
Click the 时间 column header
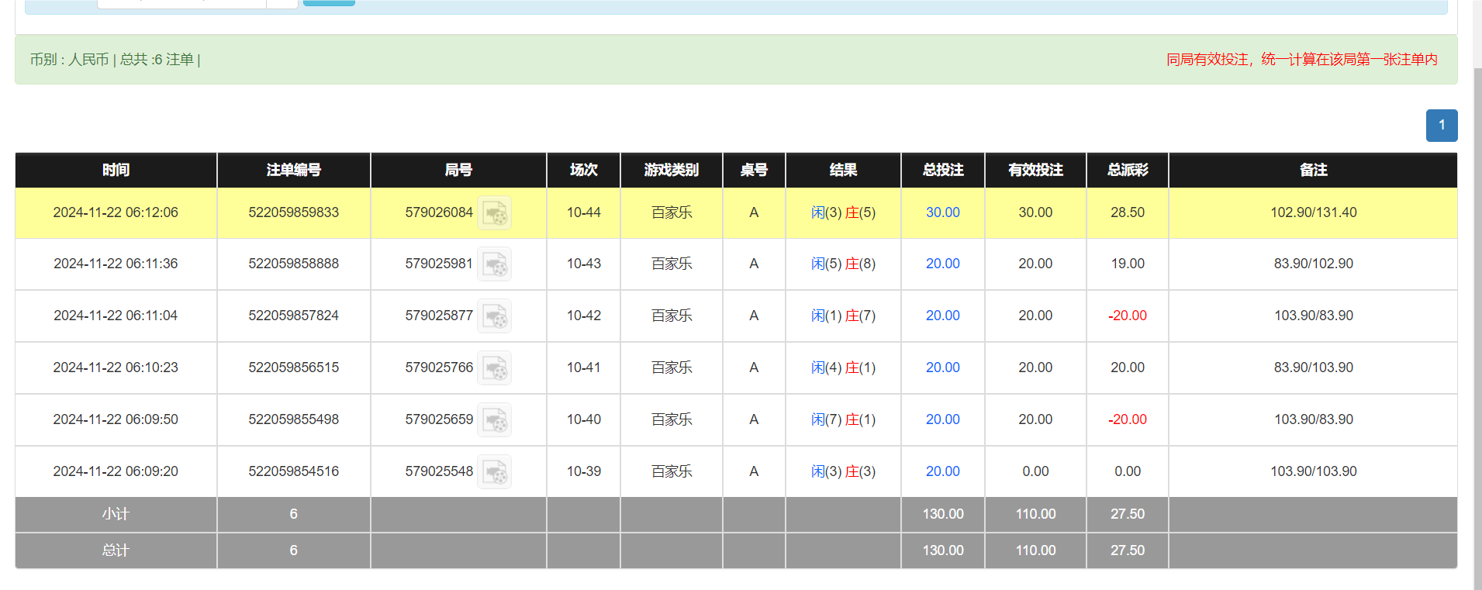(x=116, y=170)
